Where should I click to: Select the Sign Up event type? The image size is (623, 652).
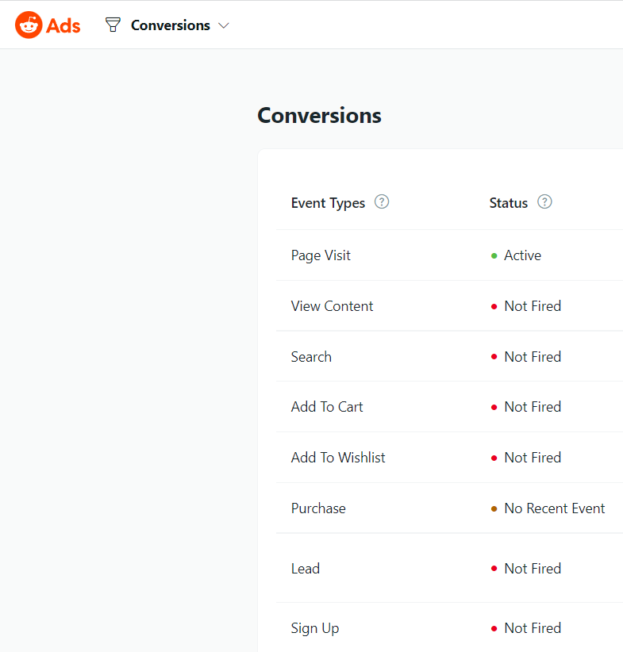(315, 627)
